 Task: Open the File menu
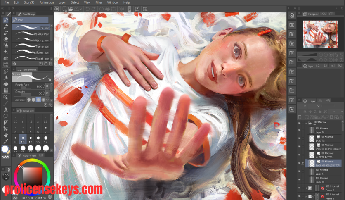[x=7, y=2]
